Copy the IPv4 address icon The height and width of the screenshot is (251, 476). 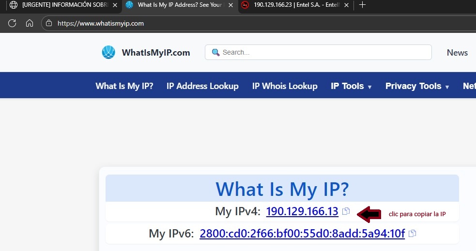pyautogui.click(x=346, y=211)
